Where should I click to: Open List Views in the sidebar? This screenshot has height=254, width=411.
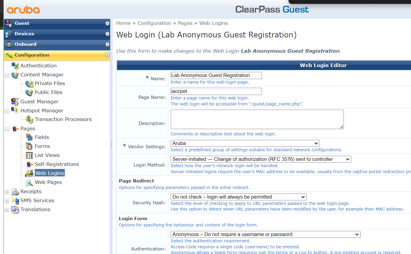[47, 155]
